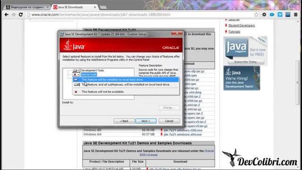Reload the Oracle download page
This screenshot has height=170, width=302.
coord(21,15)
